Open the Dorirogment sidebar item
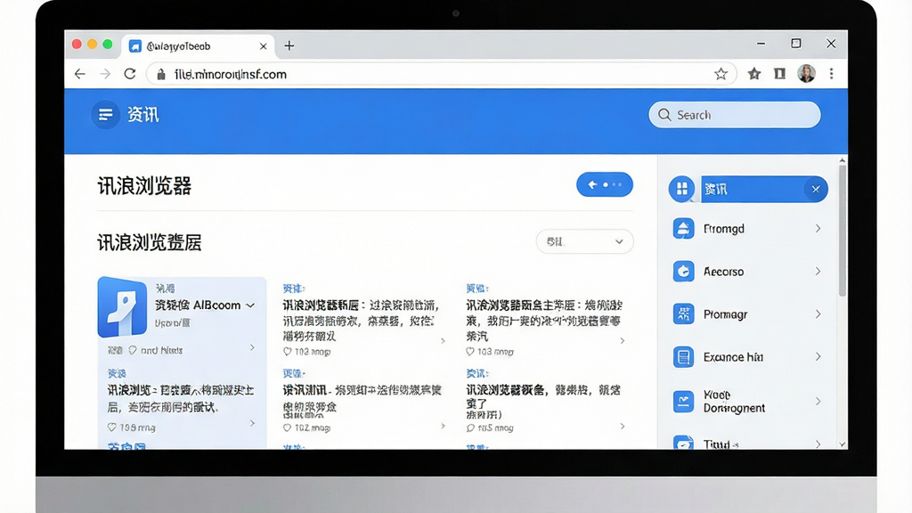This screenshot has width=912, height=513. tap(748, 402)
